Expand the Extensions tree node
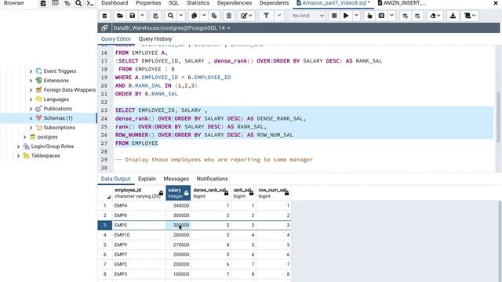The image size is (502, 282). [31, 81]
